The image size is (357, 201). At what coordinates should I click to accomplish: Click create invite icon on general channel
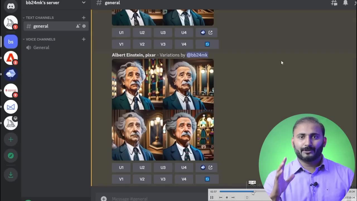click(78, 26)
